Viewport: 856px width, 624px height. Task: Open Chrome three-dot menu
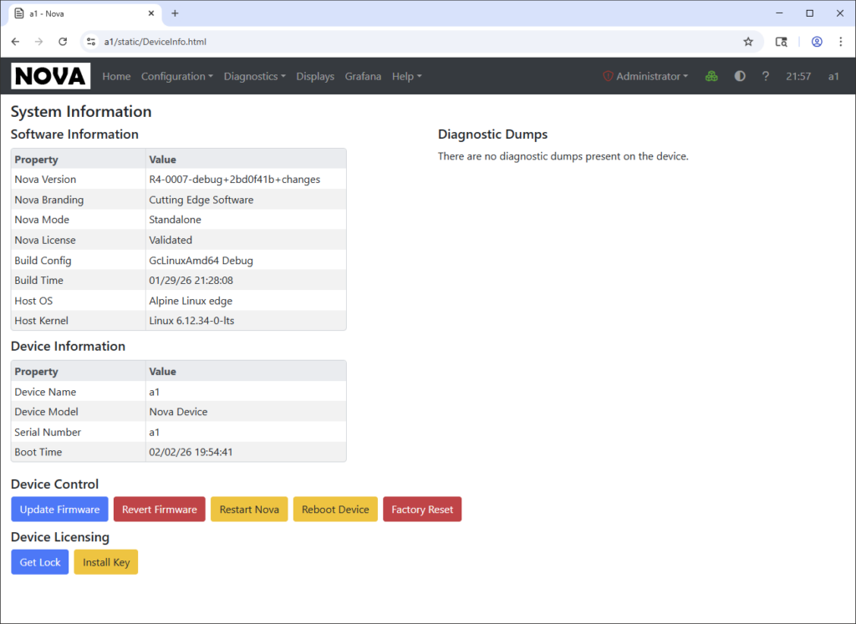pos(840,41)
